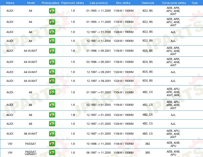Click PASSAT model cell in 3B2 row
Screen dimensions: 203x157
click(x=31, y=144)
